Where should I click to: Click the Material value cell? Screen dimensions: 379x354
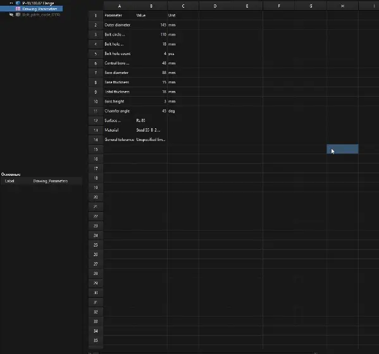151,130
